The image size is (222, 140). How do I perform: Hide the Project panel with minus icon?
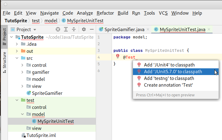click(91, 30)
